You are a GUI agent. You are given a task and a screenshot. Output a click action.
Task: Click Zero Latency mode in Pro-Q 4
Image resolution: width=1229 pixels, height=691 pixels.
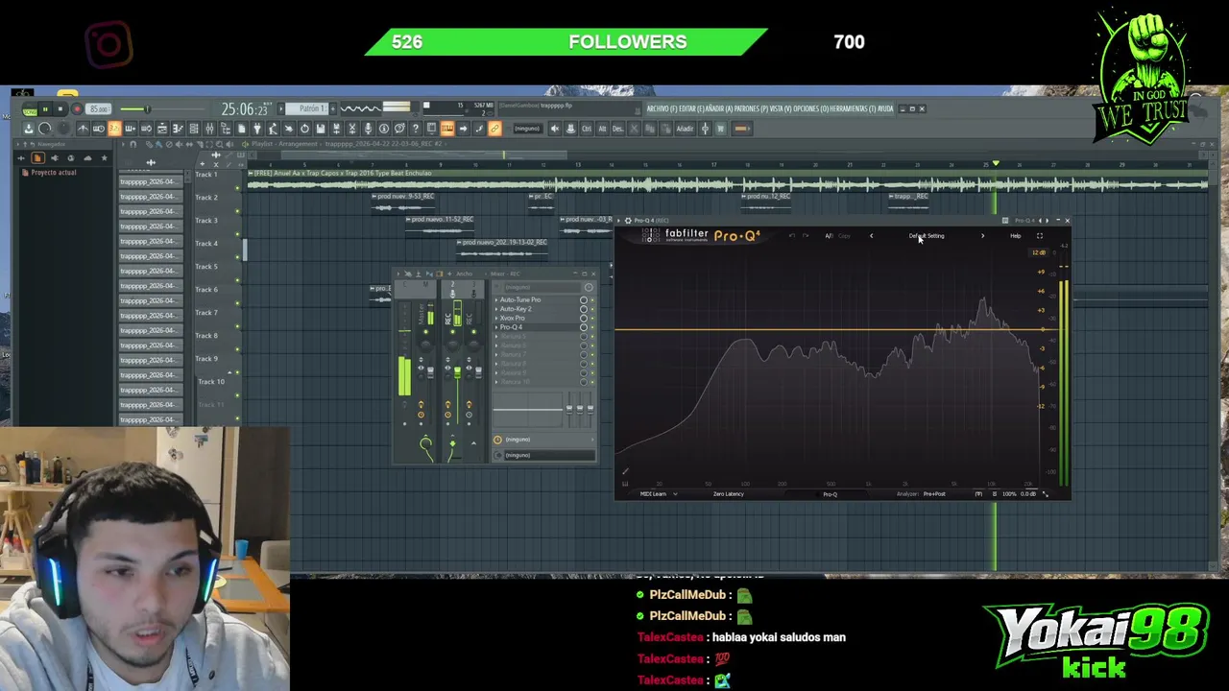pos(728,494)
